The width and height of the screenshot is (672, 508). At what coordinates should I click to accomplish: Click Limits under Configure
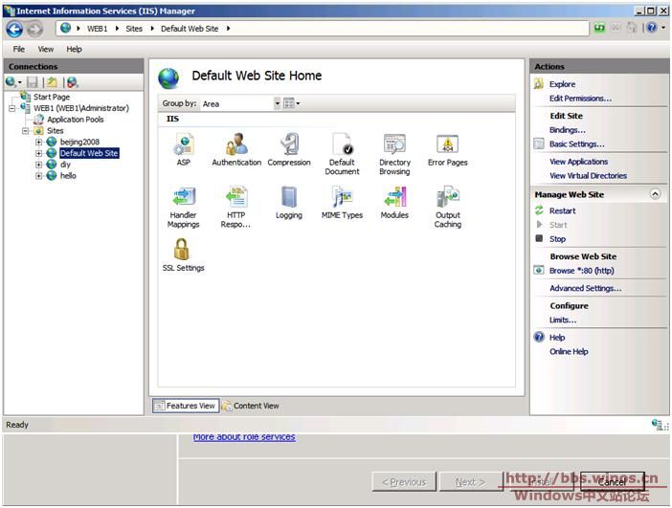[x=563, y=320]
